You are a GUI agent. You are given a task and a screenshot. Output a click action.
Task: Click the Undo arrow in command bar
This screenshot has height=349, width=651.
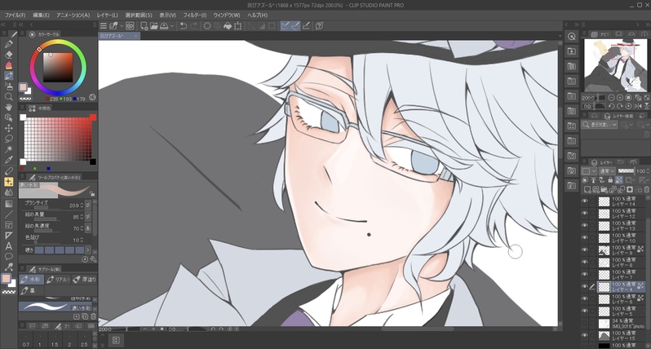pos(183,26)
